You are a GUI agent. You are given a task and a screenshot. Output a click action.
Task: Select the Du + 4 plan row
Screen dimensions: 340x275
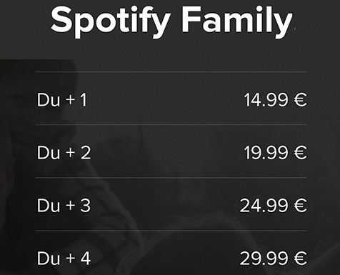point(171,253)
